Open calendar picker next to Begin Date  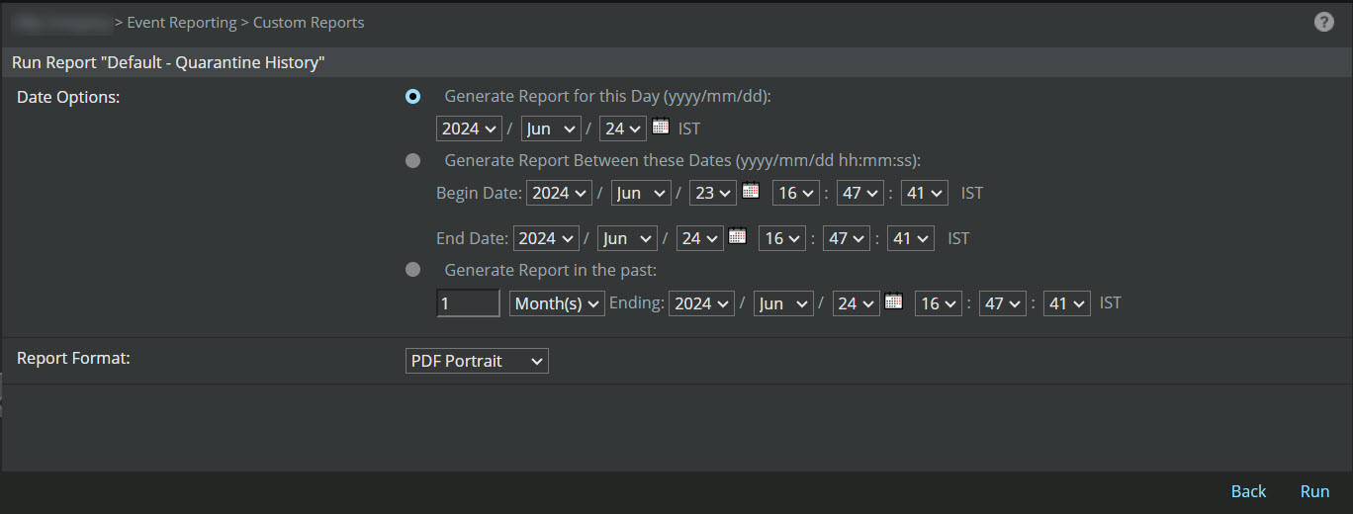point(751,191)
